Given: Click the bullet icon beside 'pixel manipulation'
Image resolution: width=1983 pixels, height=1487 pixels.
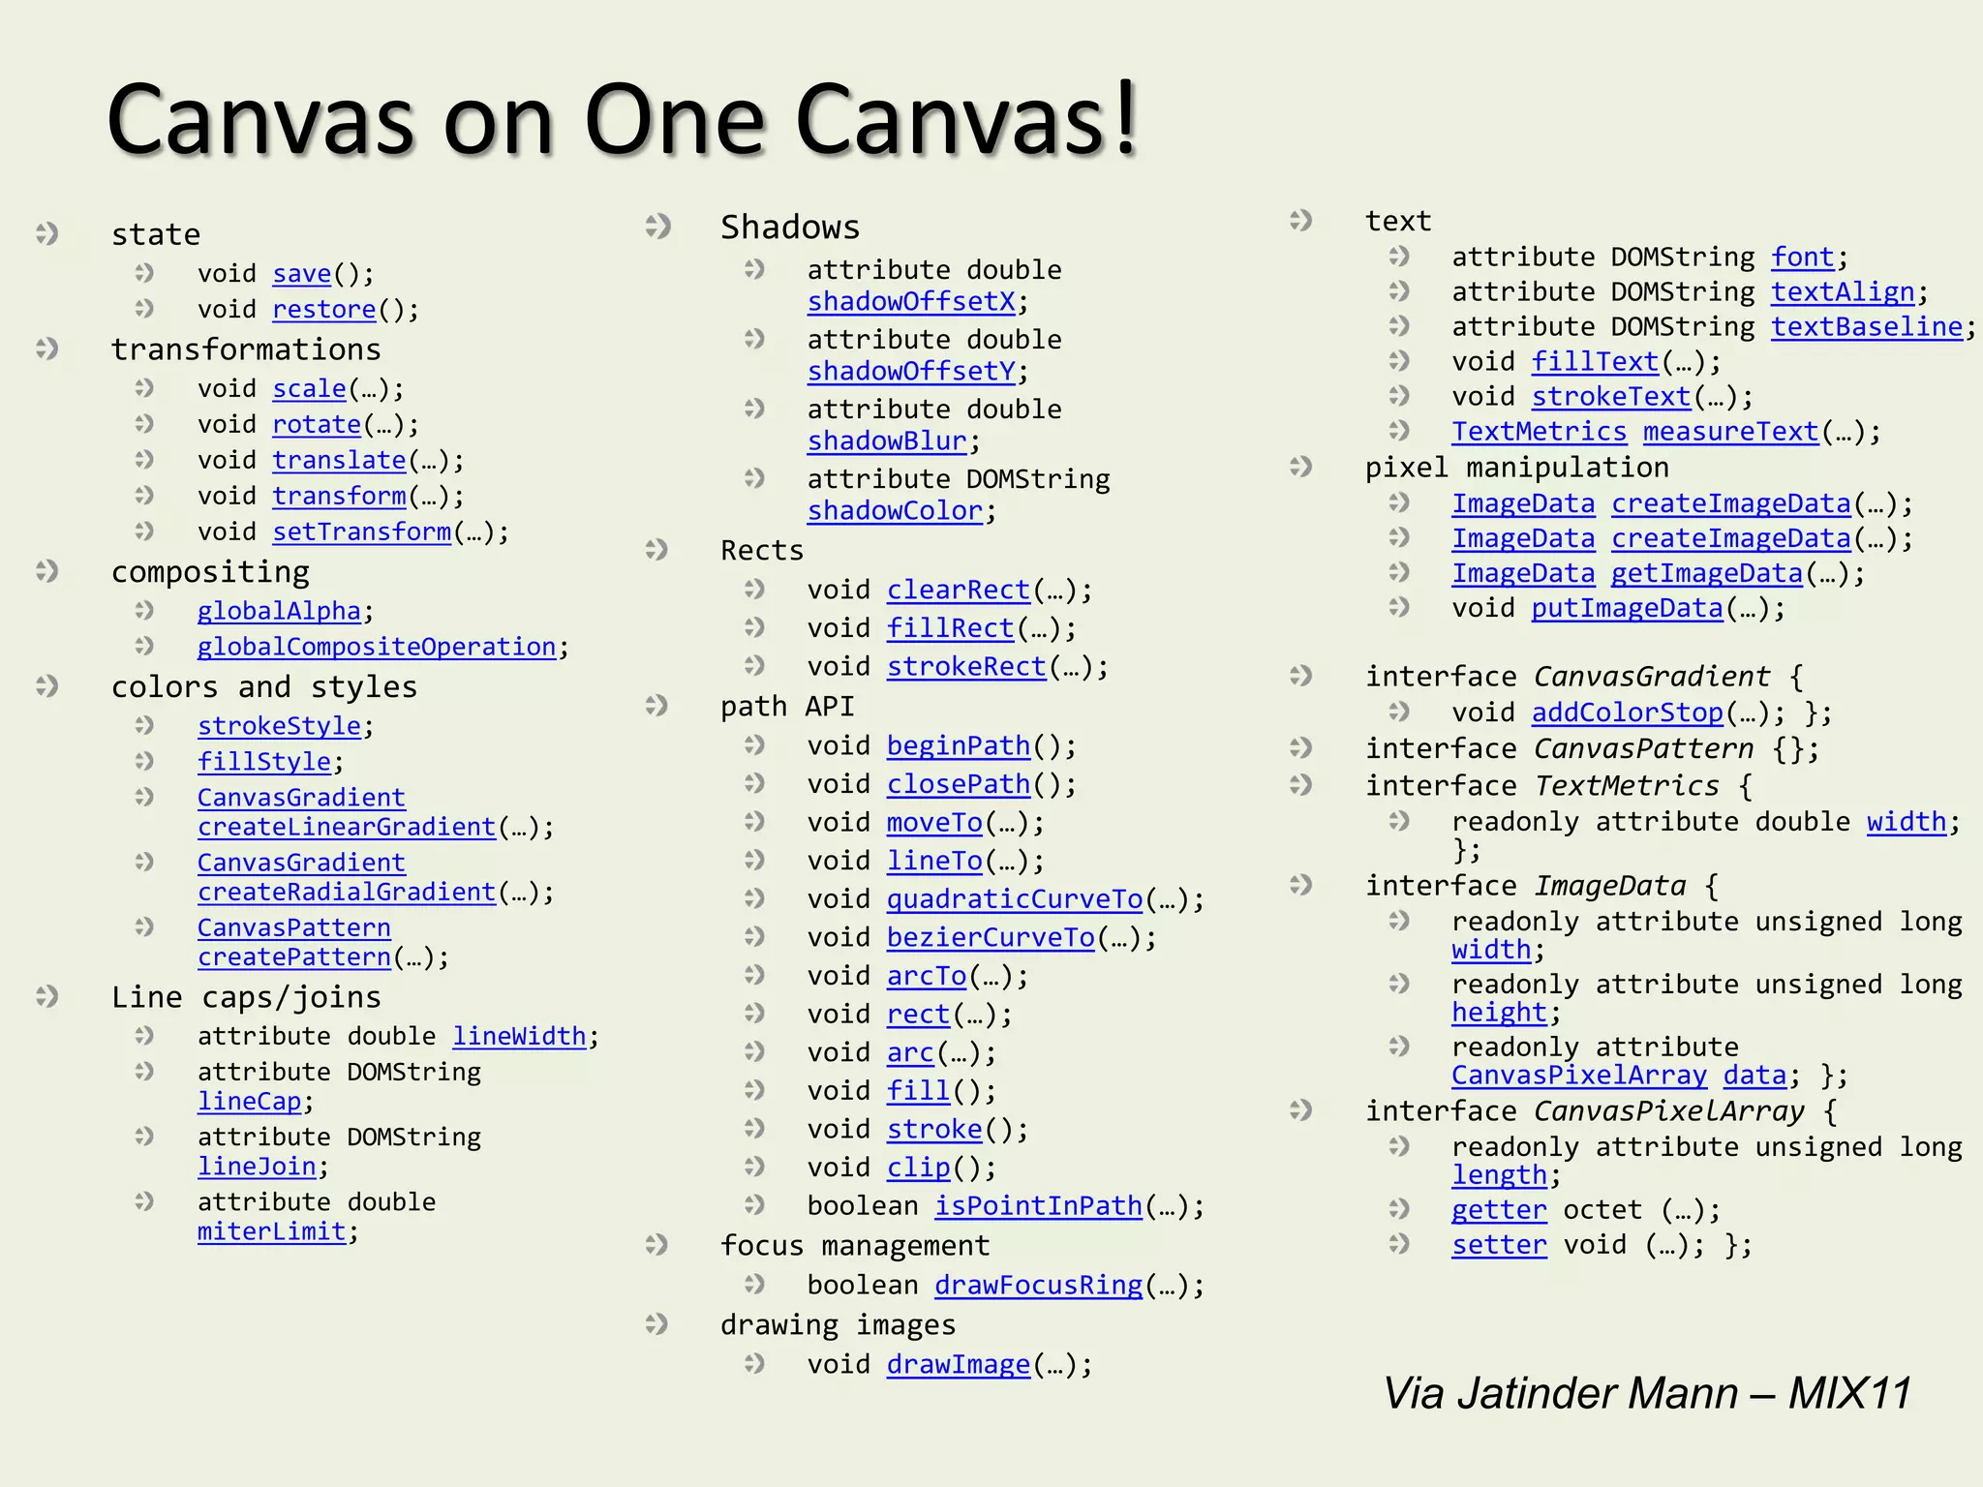Looking at the screenshot, I should (x=1300, y=468).
